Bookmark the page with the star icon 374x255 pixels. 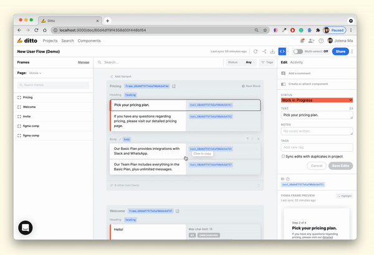265,30
